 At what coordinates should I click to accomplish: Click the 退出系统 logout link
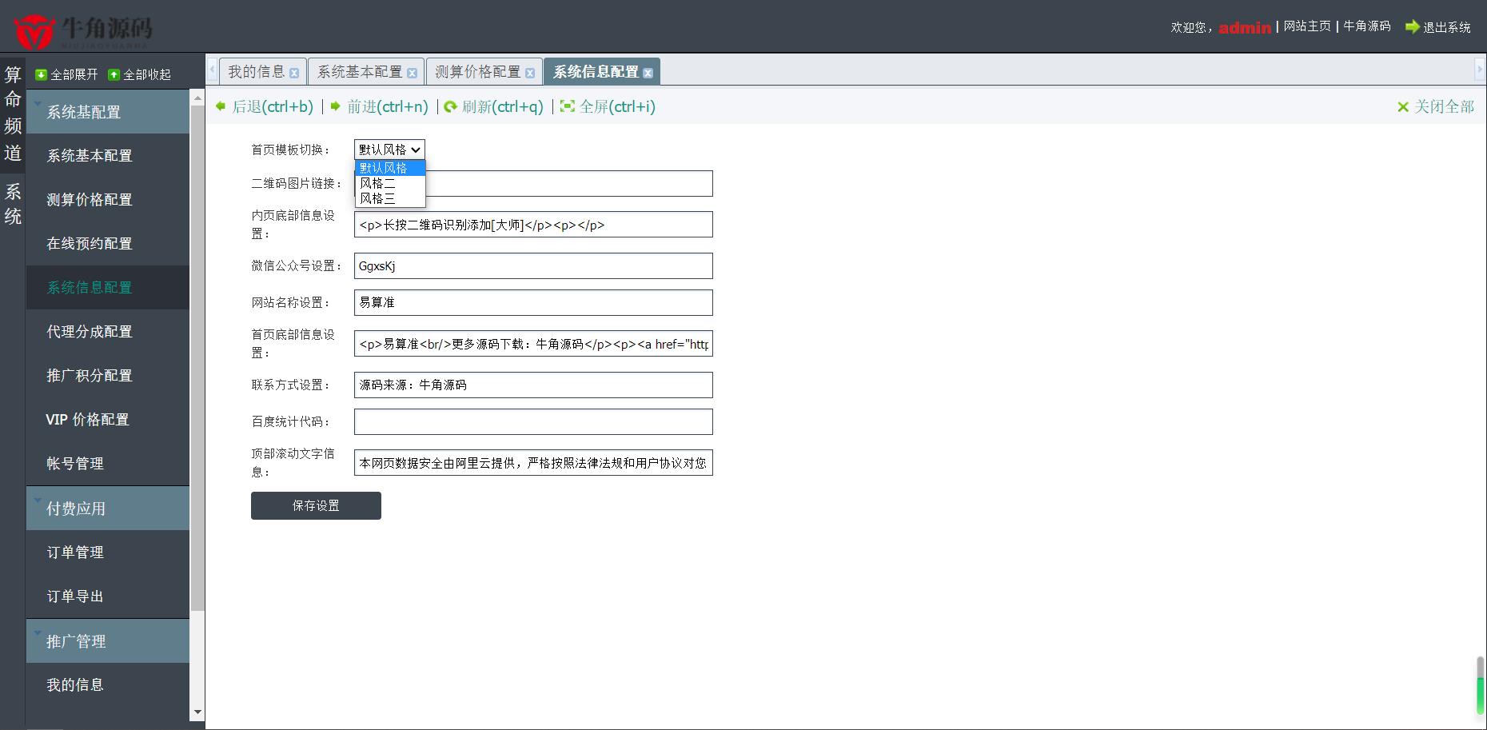click(1446, 27)
